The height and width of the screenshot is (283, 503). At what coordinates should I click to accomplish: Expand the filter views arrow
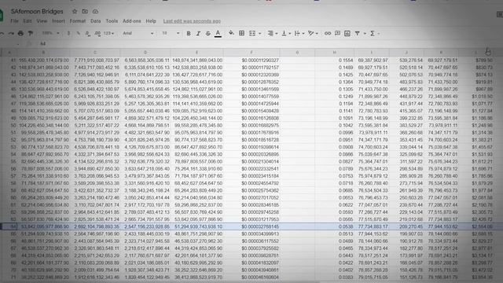365,33
